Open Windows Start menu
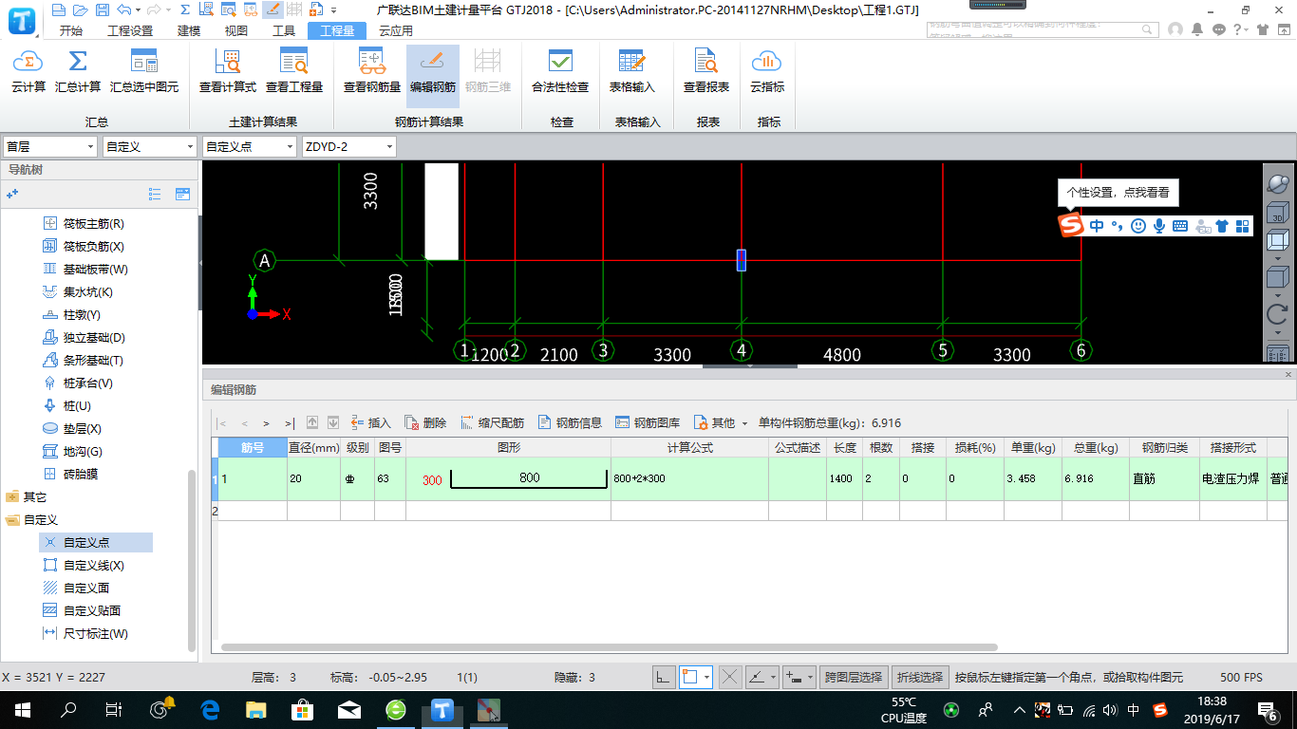The width and height of the screenshot is (1297, 729). (23, 709)
